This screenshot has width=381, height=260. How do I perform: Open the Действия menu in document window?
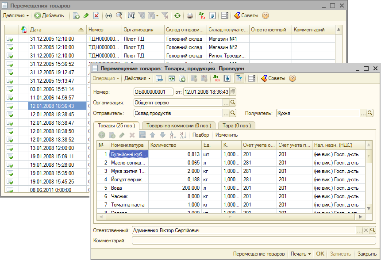[x=137, y=78]
